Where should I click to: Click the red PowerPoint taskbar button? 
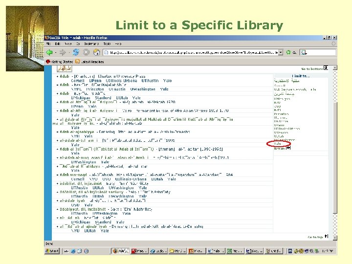click(139, 251)
